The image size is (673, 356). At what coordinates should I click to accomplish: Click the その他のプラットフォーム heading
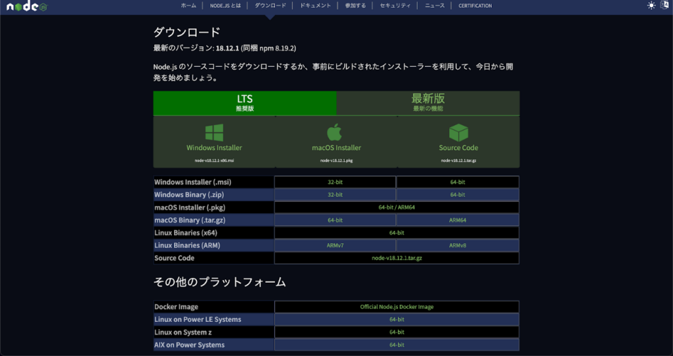tap(220, 282)
